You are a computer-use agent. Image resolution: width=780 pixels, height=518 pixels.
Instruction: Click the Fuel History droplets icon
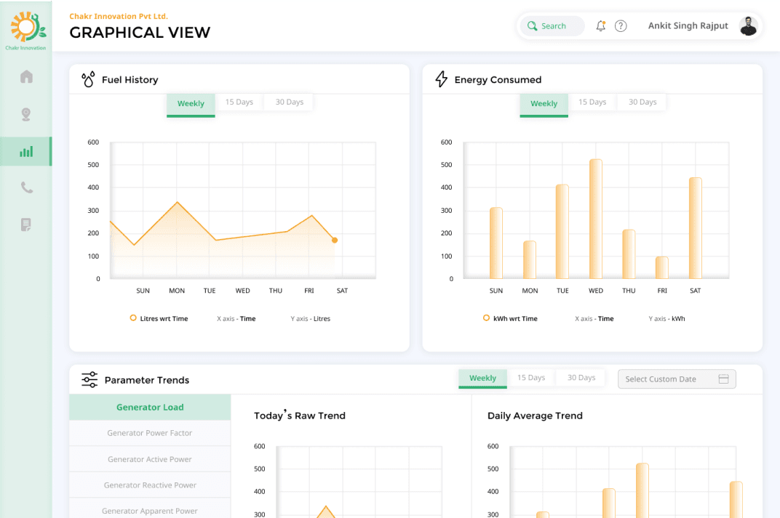click(x=88, y=79)
